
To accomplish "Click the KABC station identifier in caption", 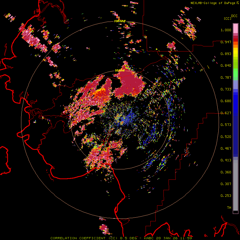I will (x=149, y=238).
